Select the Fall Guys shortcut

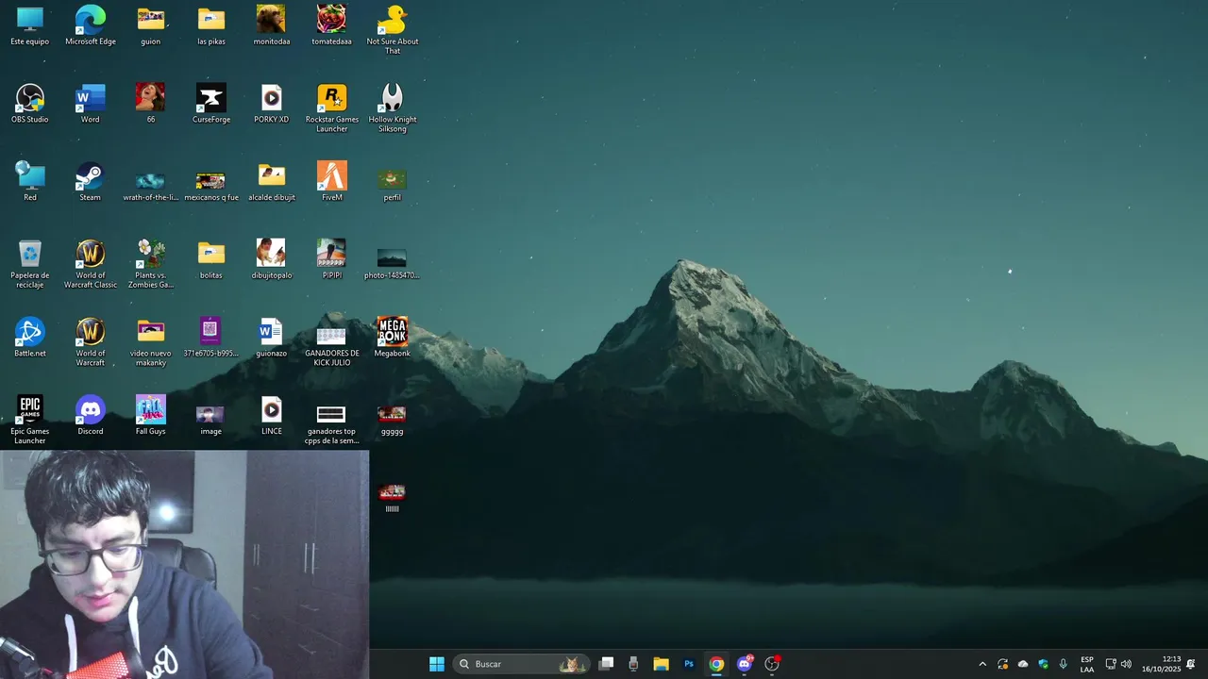point(151,416)
